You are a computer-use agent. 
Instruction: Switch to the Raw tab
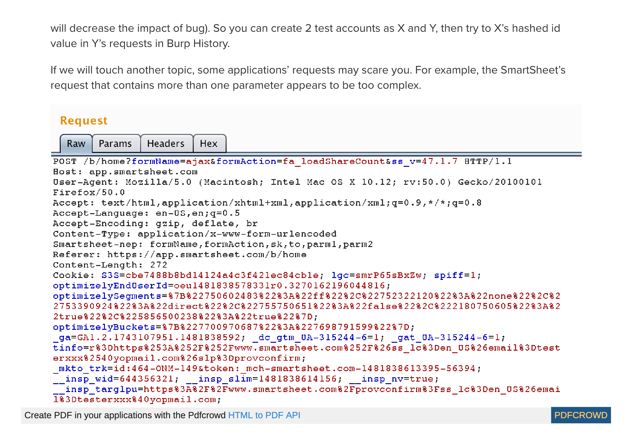(76, 144)
